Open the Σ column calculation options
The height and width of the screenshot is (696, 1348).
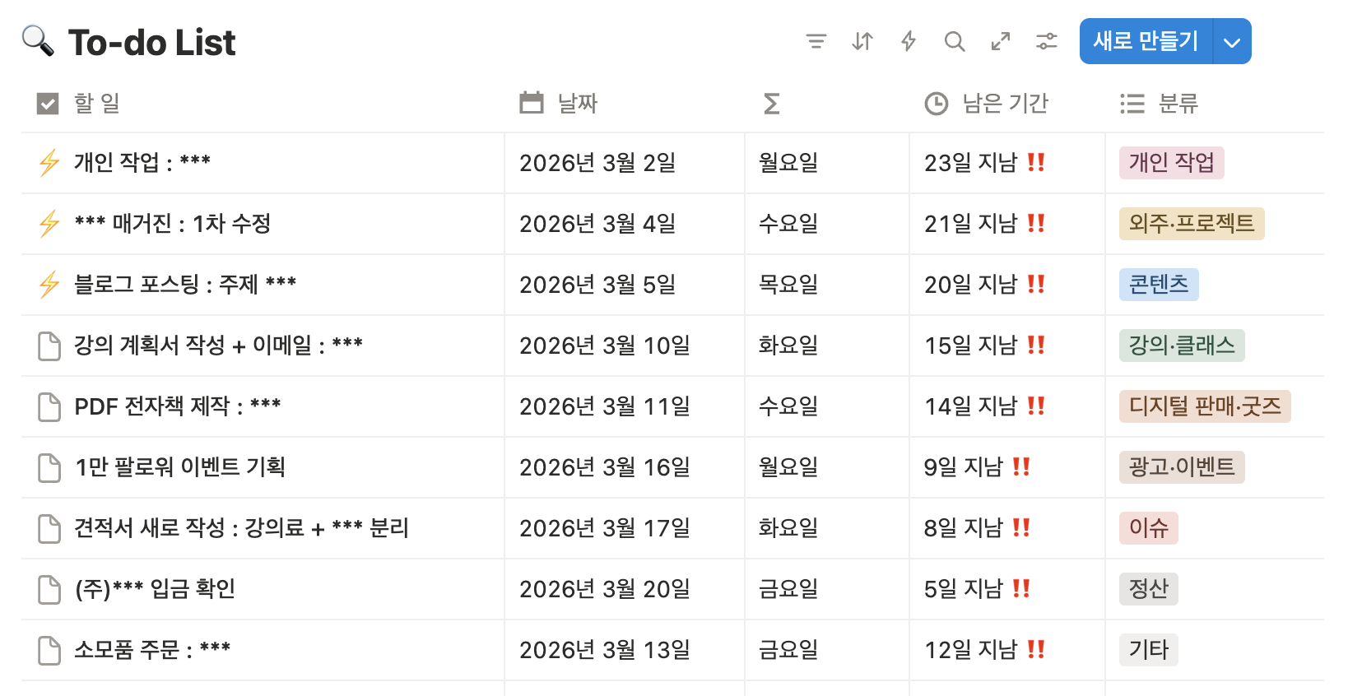pyautogui.click(x=770, y=103)
